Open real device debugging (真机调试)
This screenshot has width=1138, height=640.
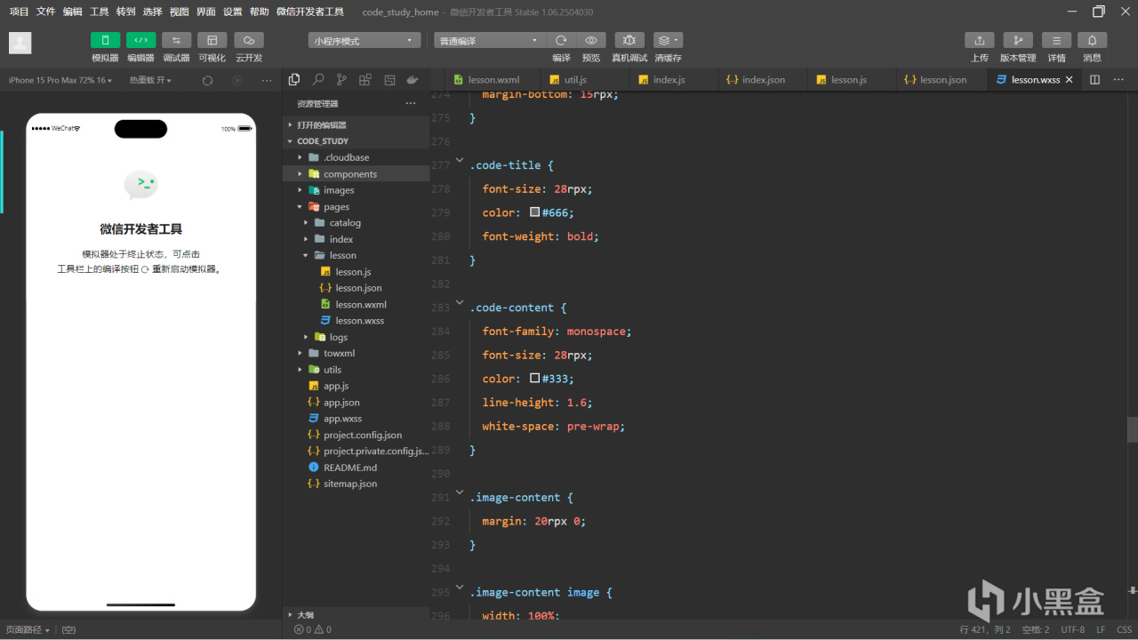pos(629,41)
